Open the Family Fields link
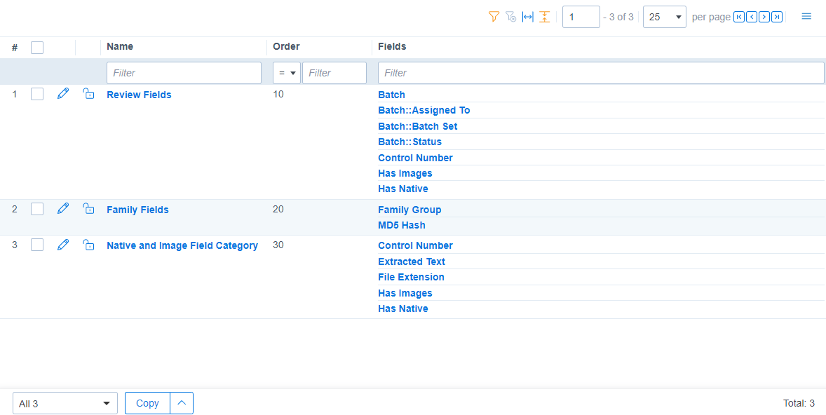Screen dimensions: 826x415 pyautogui.click(x=137, y=210)
